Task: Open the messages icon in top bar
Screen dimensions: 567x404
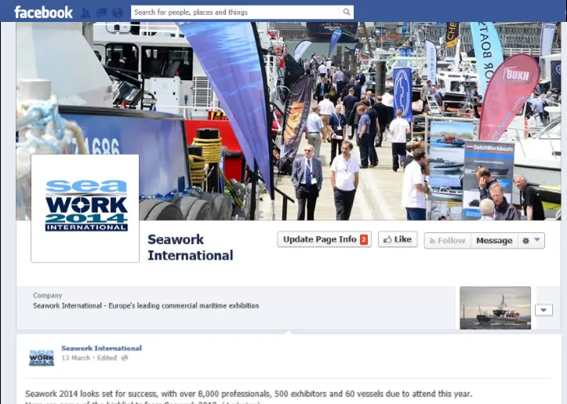Action: [x=101, y=13]
